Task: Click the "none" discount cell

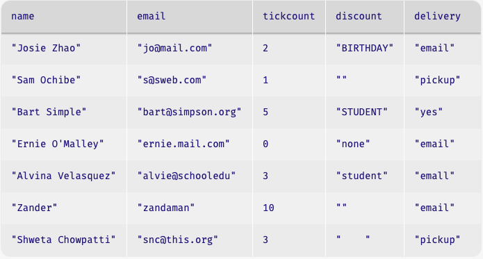Action: tap(365, 144)
